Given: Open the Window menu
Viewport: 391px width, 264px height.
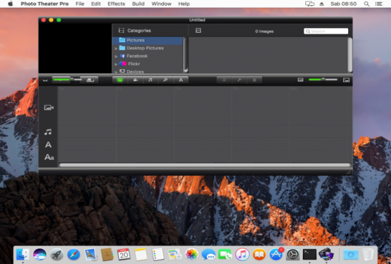Looking at the screenshot, I should (x=162, y=4).
